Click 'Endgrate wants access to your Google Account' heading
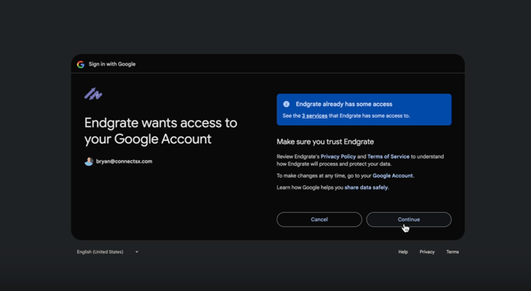Viewport: 531px width, 291px height. click(x=161, y=130)
